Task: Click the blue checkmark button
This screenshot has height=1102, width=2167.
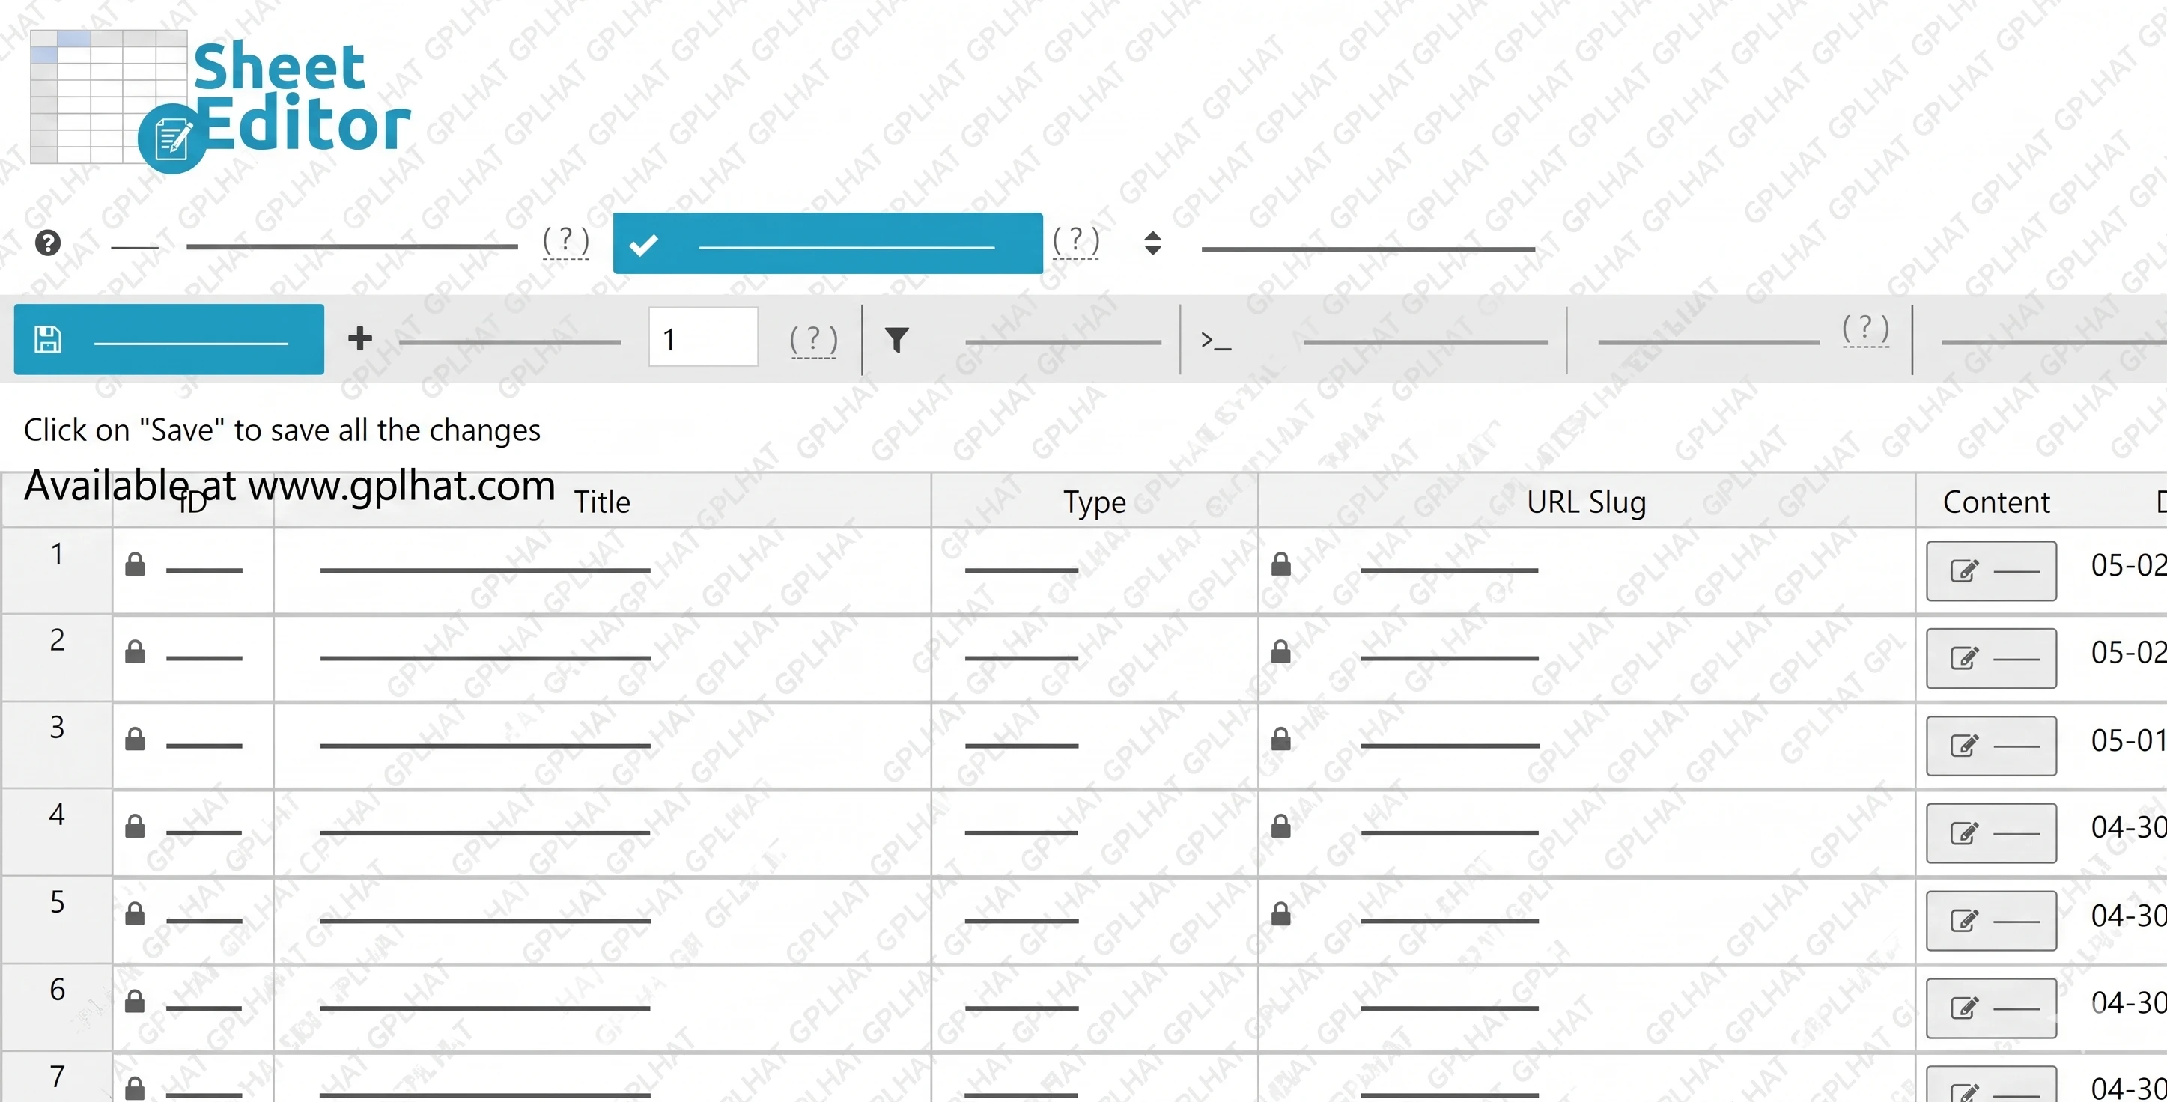Action: (827, 243)
